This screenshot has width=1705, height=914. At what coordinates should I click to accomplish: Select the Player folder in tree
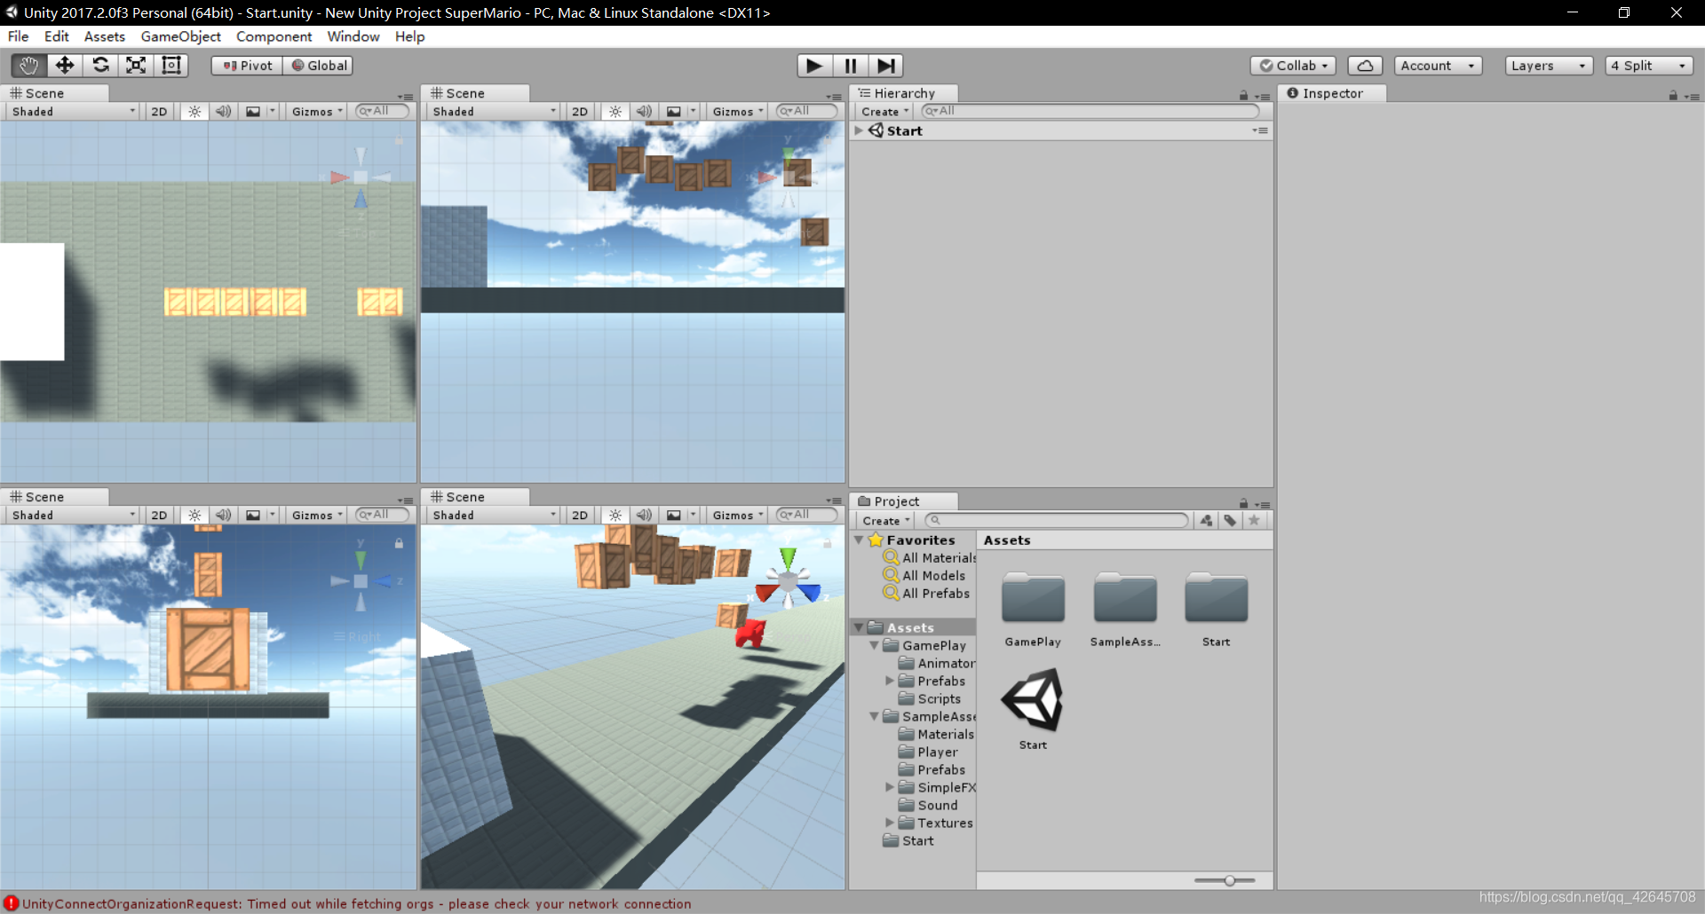click(928, 752)
